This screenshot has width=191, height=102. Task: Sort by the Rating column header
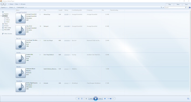pos(68,10)
